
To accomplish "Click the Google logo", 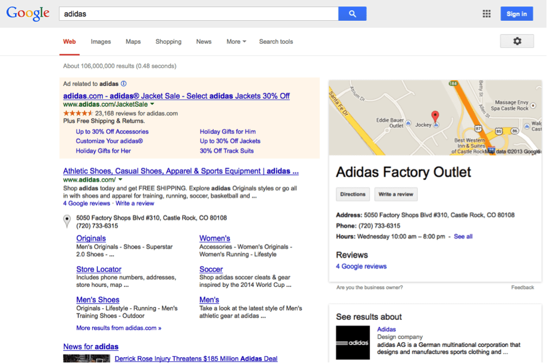I will point(28,14).
